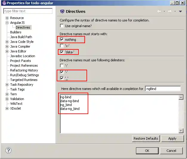The width and height of the screenshot is (187, 159).
Task: Click the Apply button
Action: [x=172, y=138]
